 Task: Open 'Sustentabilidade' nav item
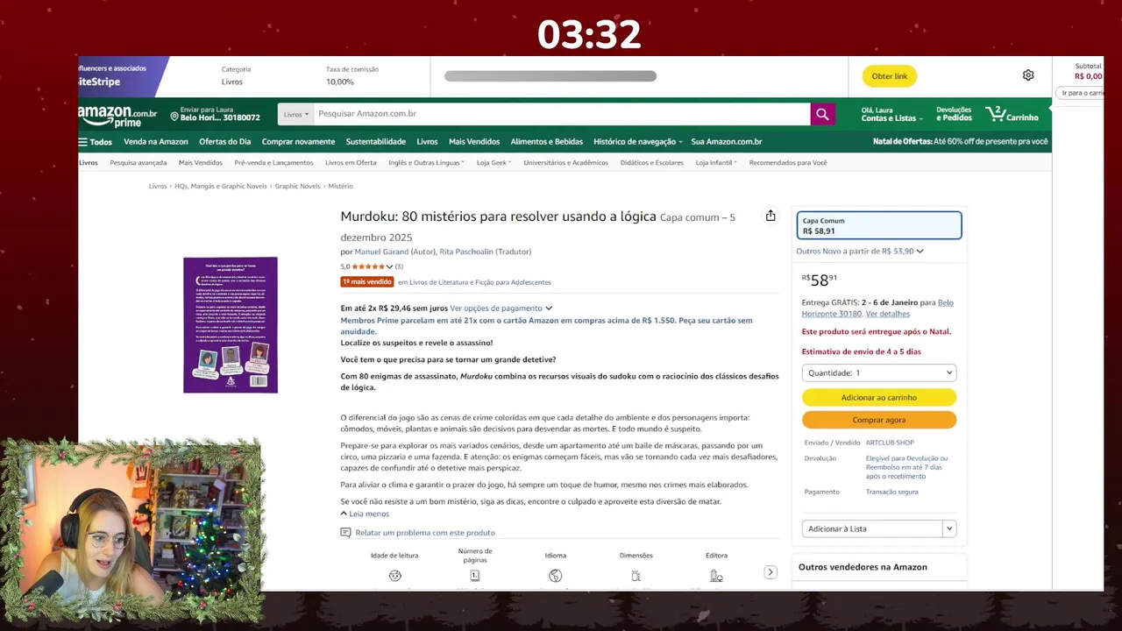375,142
